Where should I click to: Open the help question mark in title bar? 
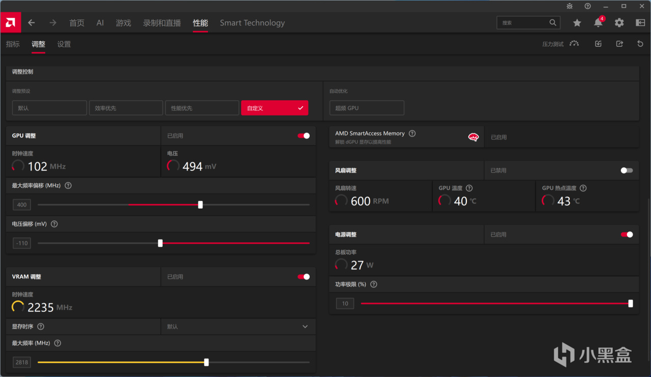(587, 6)
